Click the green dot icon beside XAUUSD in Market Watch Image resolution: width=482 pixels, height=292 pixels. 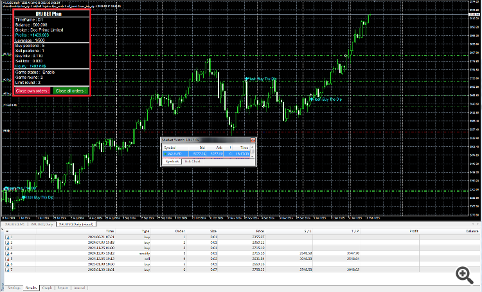click(x=165, y=153)
